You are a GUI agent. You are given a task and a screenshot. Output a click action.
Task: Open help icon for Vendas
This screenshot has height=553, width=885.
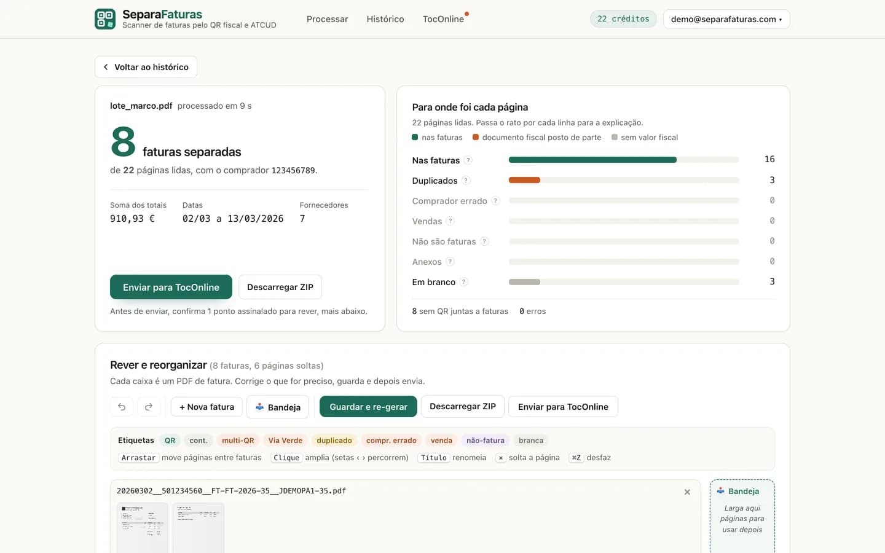pos(450,221)
